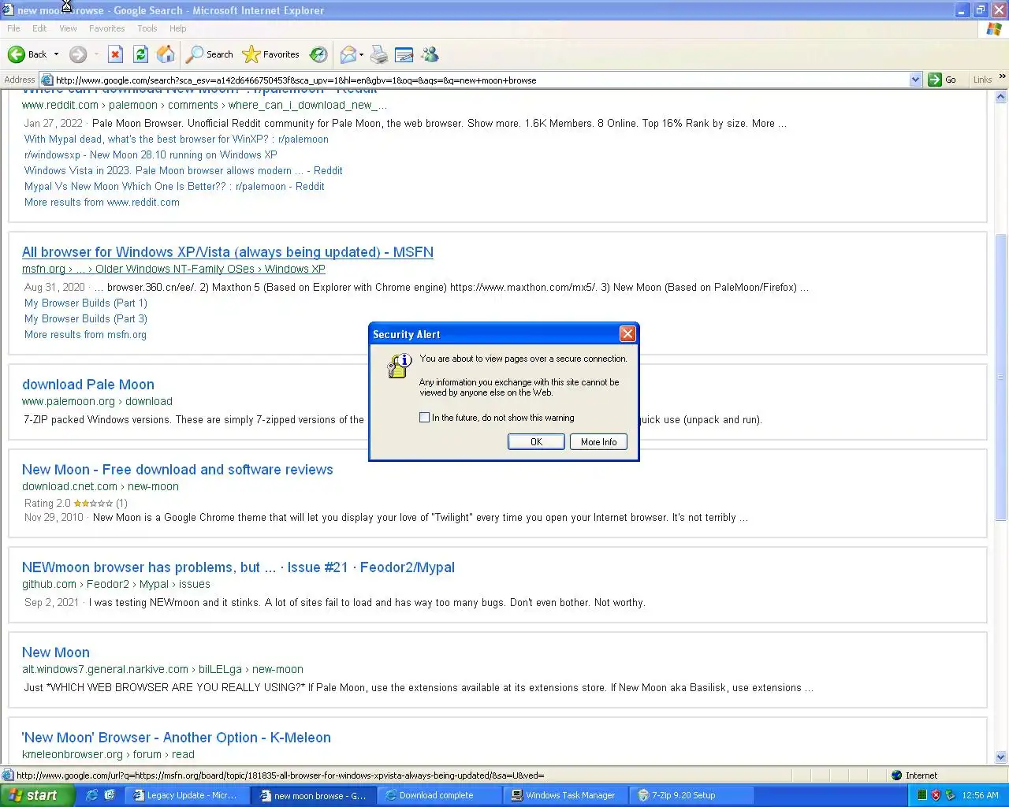Switch to 7-Zip 9.20 Setup taskbar button

point(691,795)
